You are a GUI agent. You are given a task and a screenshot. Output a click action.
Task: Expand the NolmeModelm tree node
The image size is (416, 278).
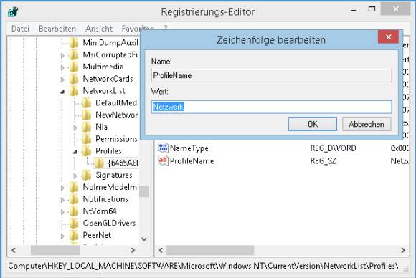click(x=62, y=188)
